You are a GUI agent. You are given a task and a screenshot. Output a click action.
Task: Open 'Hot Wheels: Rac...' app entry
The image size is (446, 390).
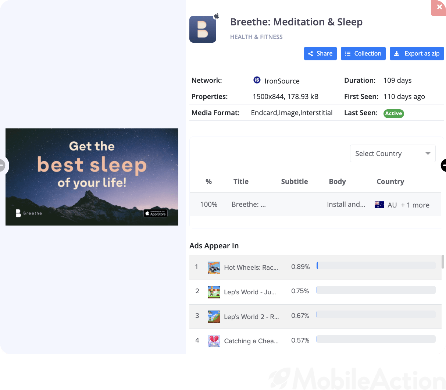[251, 267]
